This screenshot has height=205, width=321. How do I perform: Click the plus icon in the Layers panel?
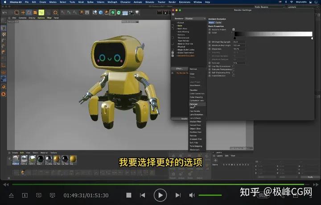tap(215, 160)
